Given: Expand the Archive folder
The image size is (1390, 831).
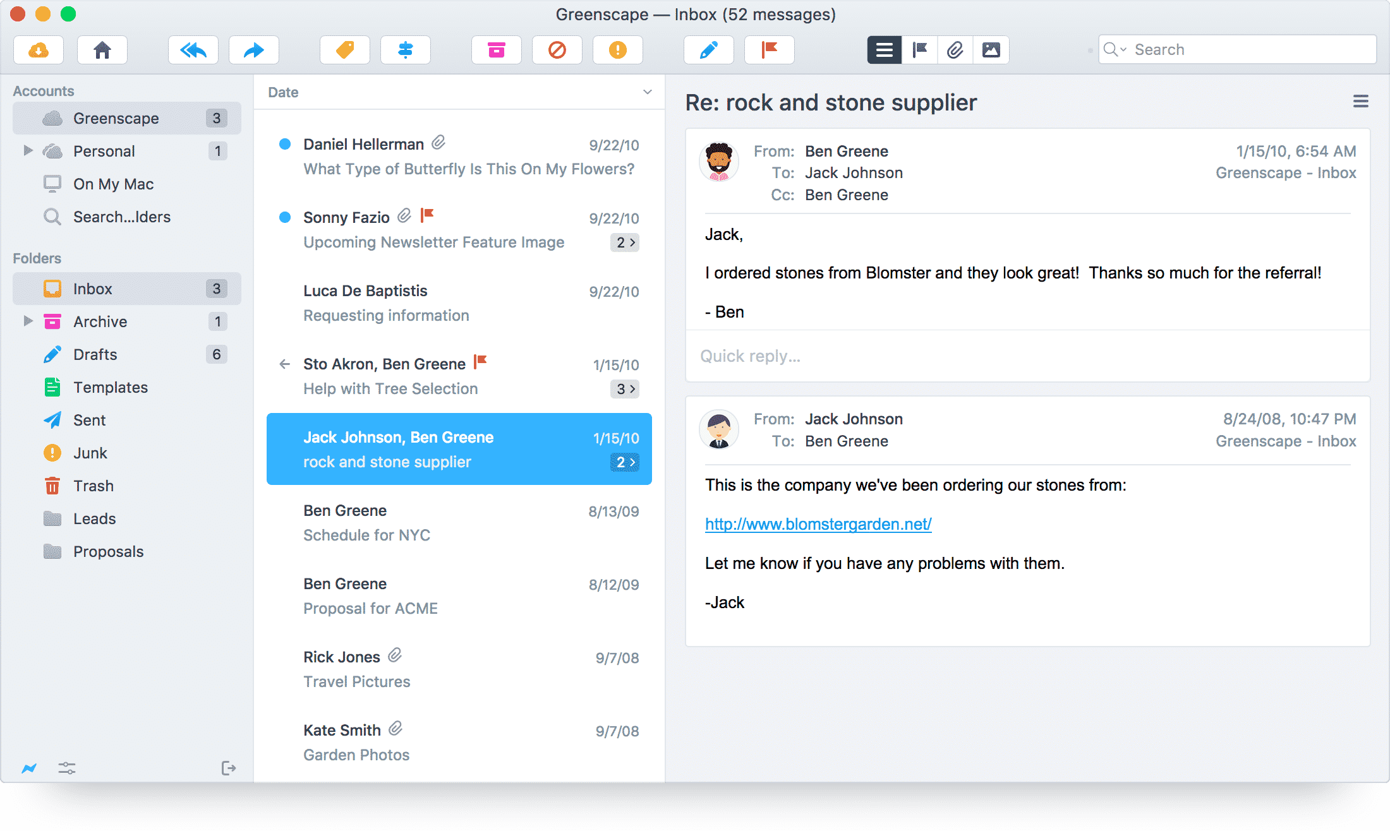Looking at the screenshot, I should tap(21, 321).
